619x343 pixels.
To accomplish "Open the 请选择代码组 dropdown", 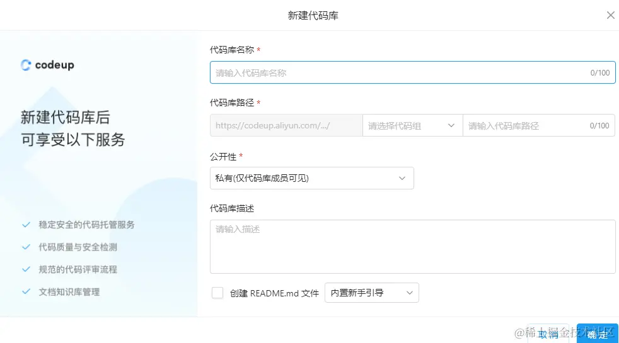I will [x=412, y=125].
